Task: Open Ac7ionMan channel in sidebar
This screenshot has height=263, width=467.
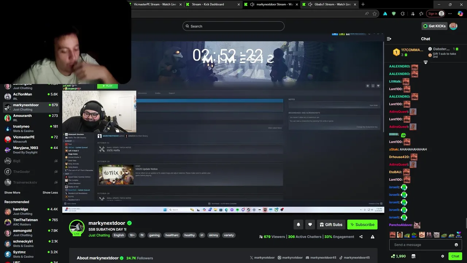Action: [x=31, y=96]
